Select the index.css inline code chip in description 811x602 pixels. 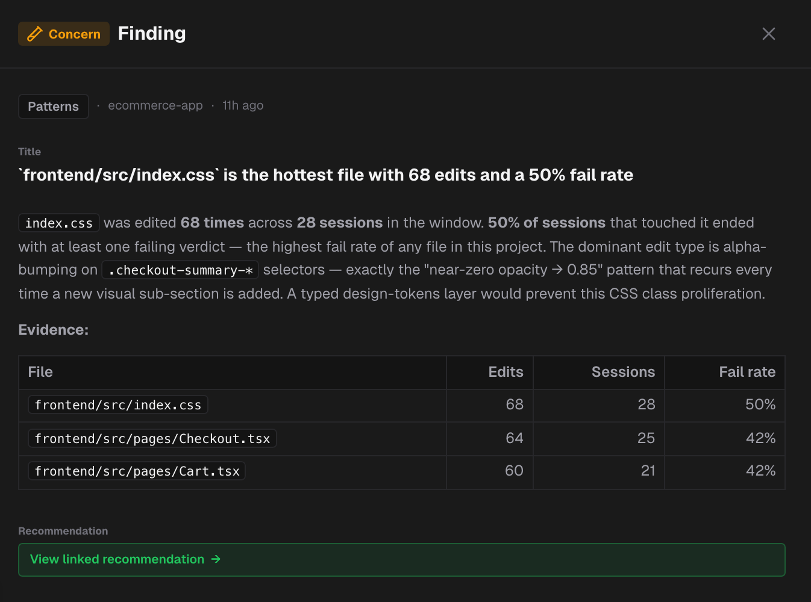tap(59, 223)
